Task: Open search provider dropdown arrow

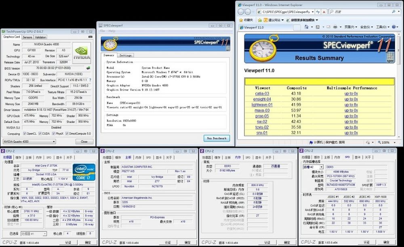Action: tap(399, 12)
